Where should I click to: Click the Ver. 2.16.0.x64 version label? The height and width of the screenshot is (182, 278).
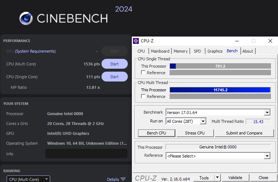coord(175,179)
